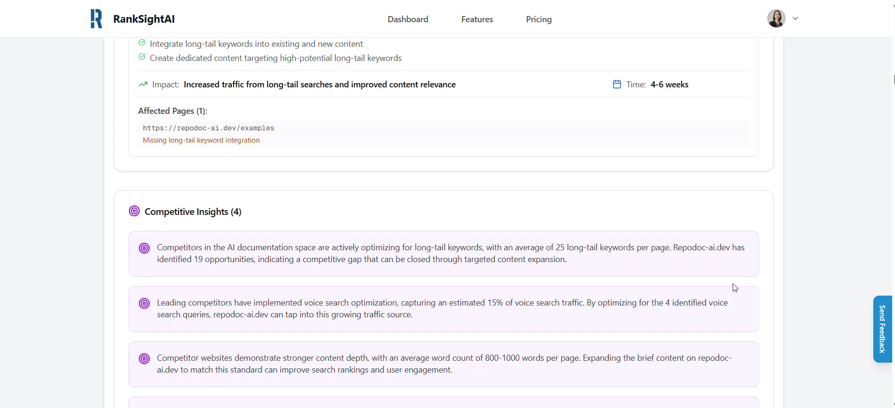Click the trending-up Impact icon

(143, 85)
